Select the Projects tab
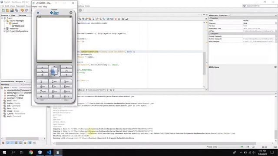 (x=5, y=16)
